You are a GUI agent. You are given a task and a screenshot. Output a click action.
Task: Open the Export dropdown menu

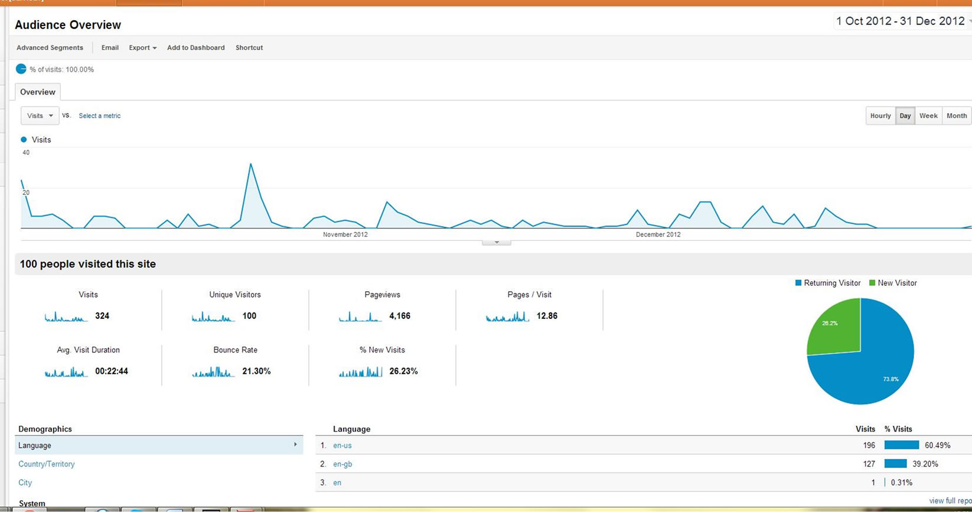[142, 48]
